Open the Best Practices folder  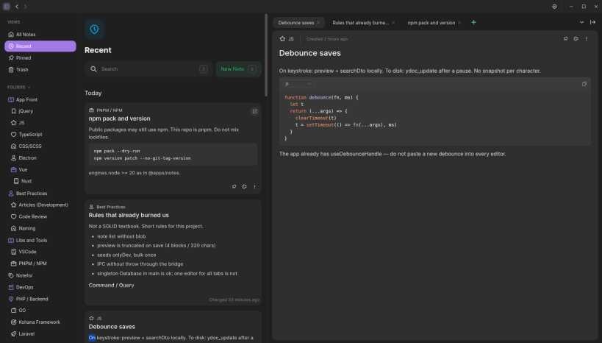40,194
